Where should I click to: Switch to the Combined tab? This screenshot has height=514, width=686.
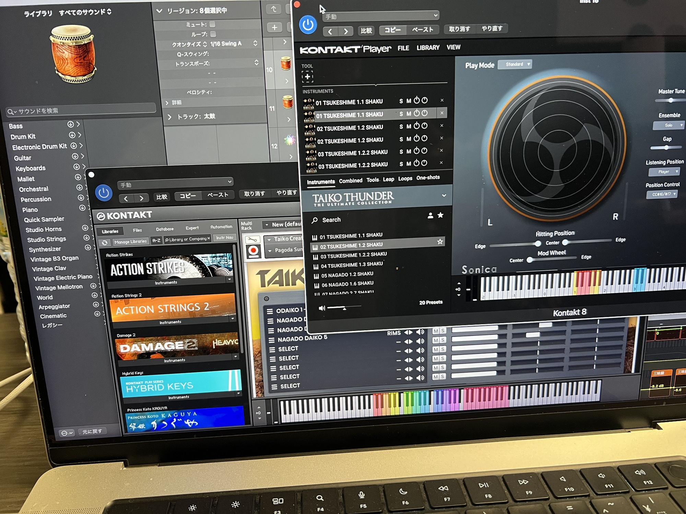click(351, 181)
